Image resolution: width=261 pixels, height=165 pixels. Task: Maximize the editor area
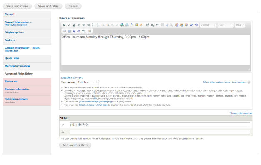tap(69, 31)
